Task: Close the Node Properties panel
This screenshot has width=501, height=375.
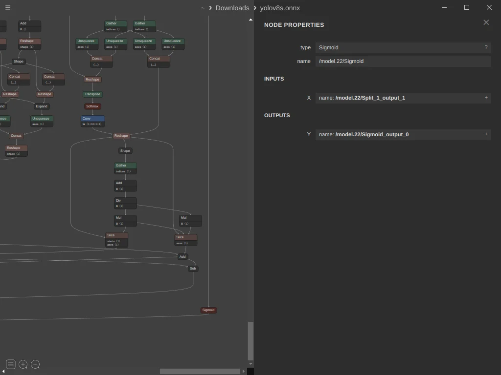Action: pos(486,22)
